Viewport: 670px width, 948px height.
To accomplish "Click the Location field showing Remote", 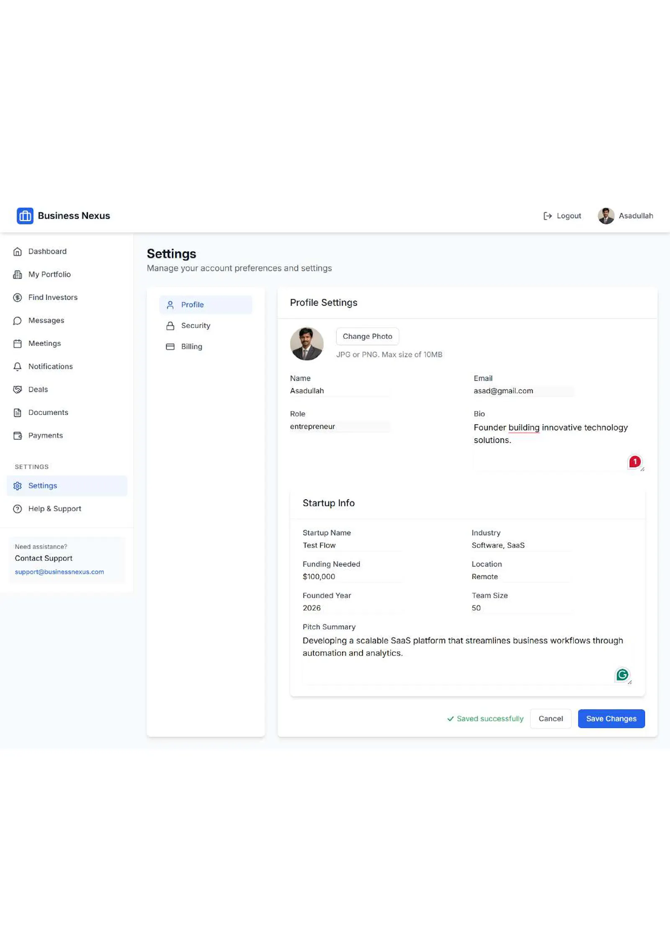I will click(522, 577).
